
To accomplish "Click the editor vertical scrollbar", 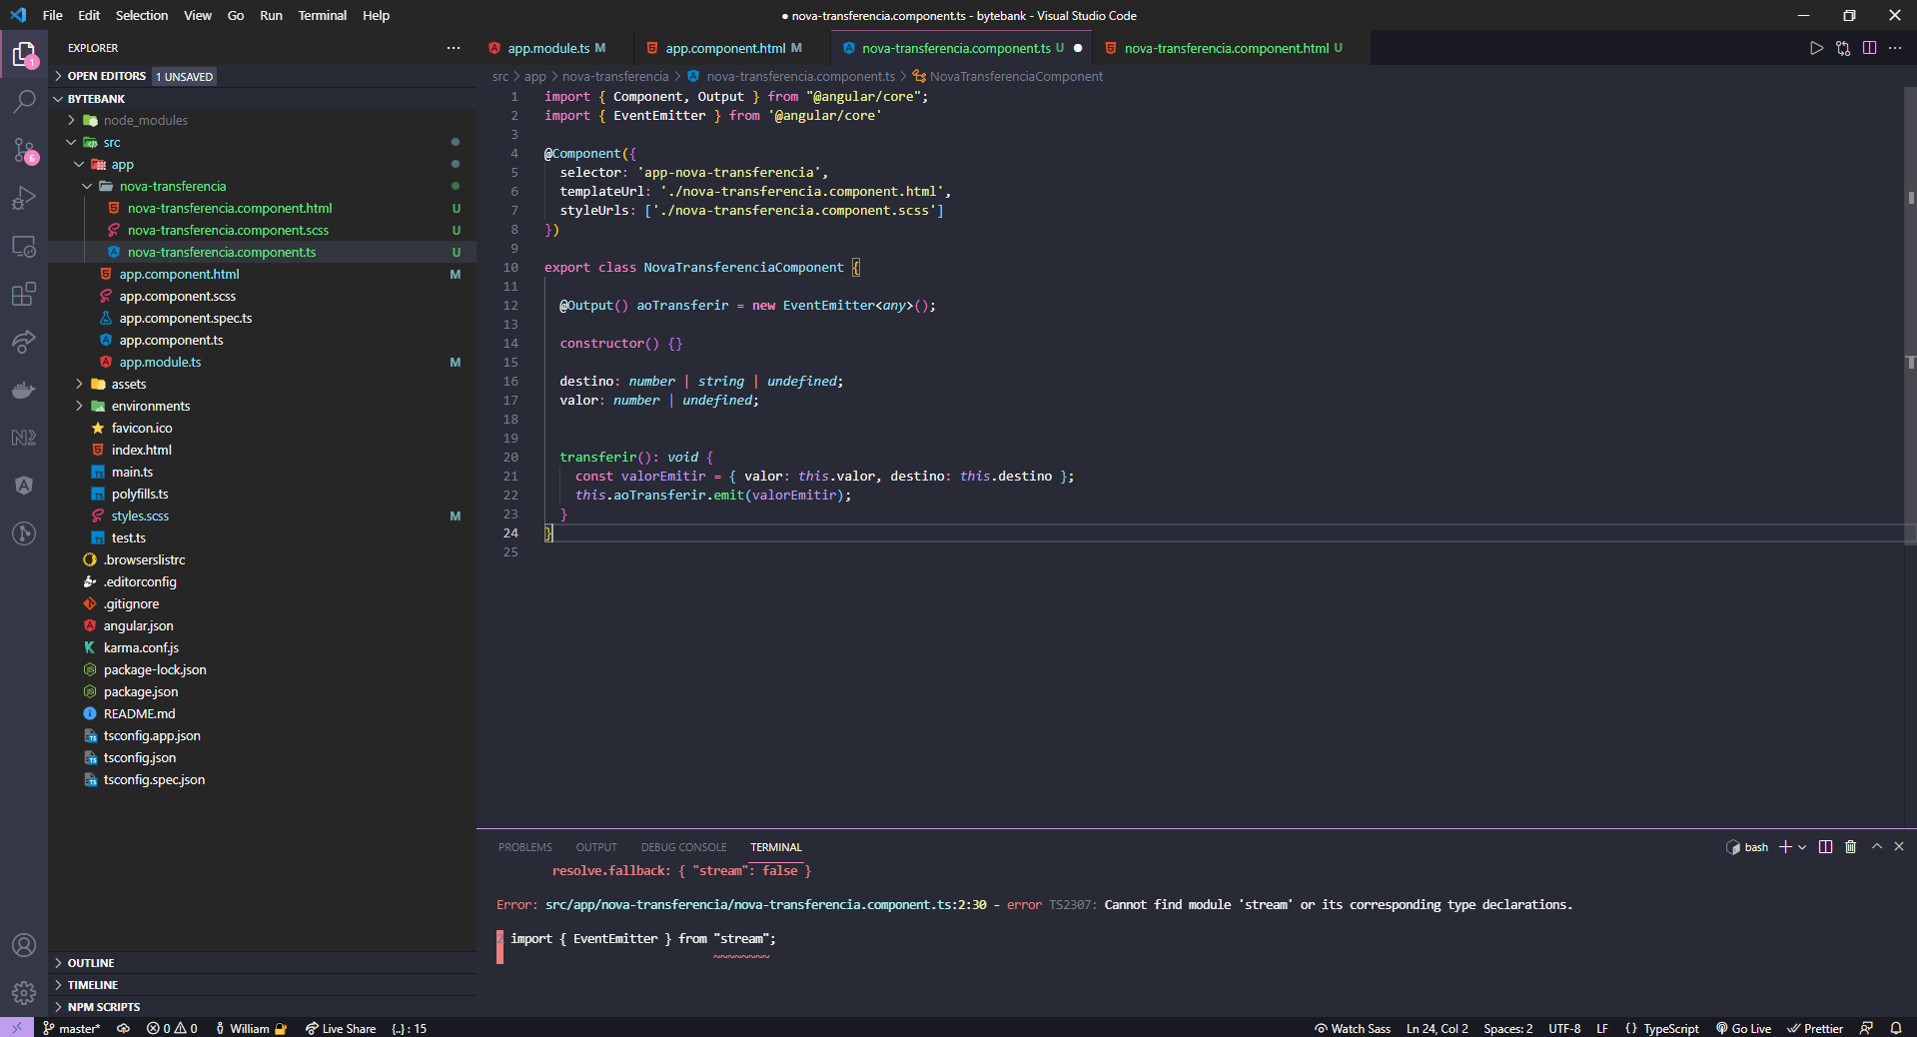I will [1910, 315].
